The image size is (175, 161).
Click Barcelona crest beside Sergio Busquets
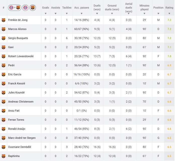coord(4,38)
